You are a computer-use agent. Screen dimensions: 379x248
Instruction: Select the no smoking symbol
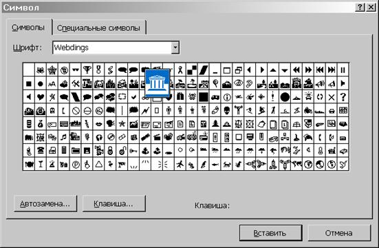tap(99, 111)
